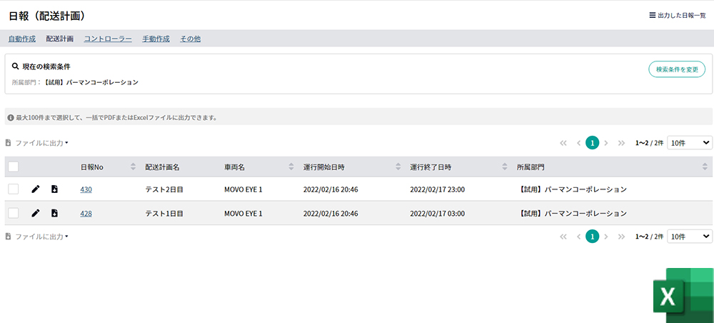Open report number 430 link
Screen dimensions: 714x323
[86, 189]
